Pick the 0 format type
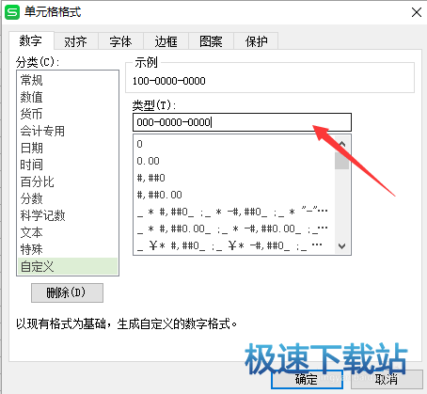This screenshot has width=427, height=394. pyautogui.click(x=234, y=144)
